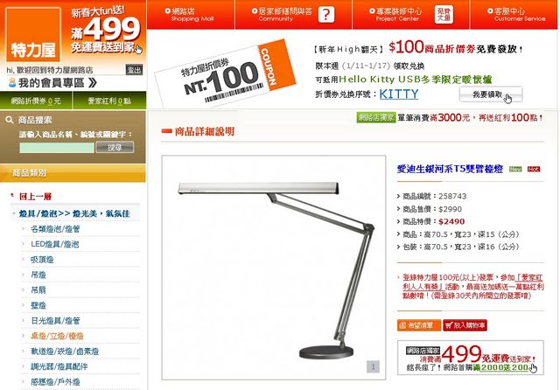Viewport: 560px width, 390px height.
Task: Click the green New badge beside product title
Action: (515, 169)
